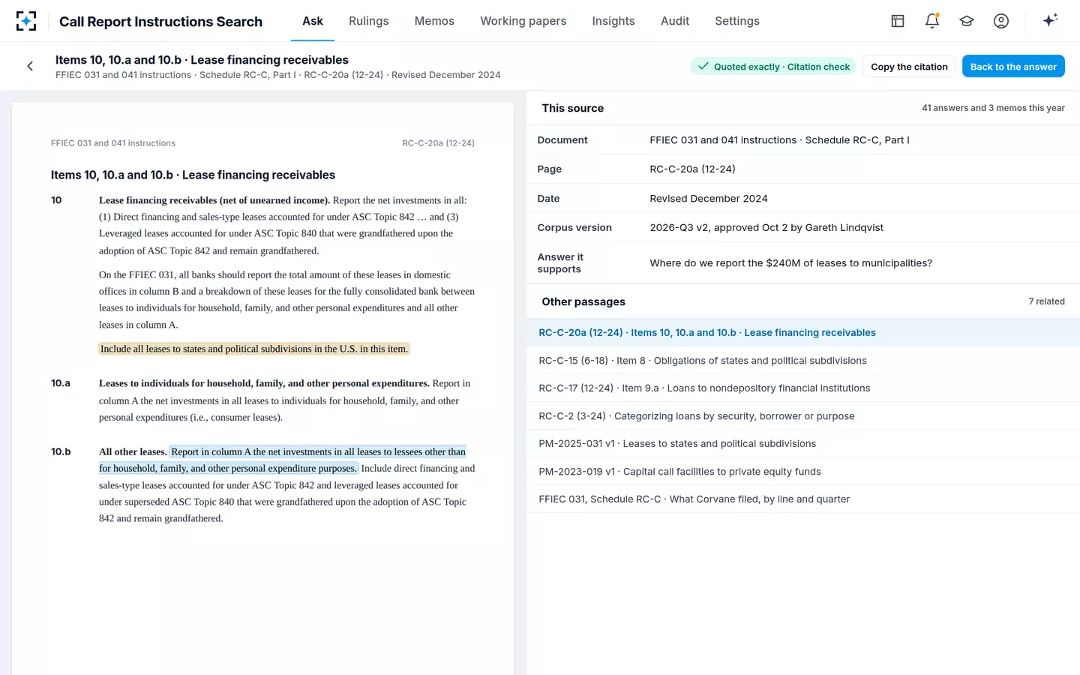Open the graduation cap learning icon
This screenshot has width=1080, height=675.
click(967, 21)
